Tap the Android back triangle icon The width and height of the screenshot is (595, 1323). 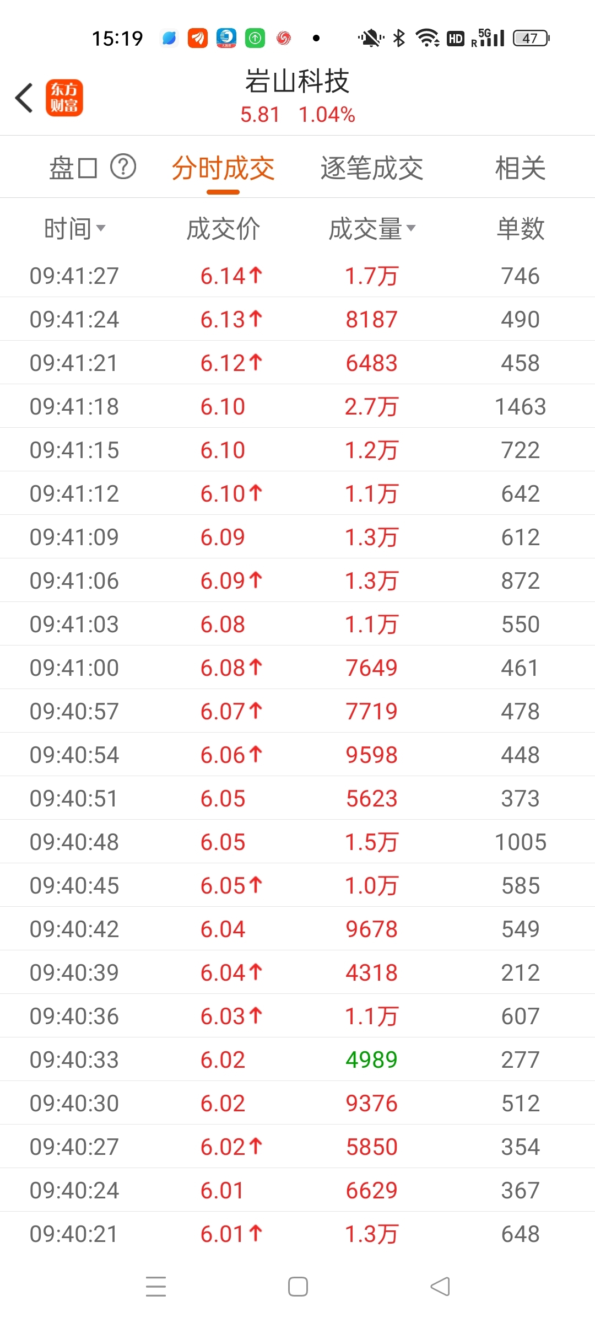pyautogui.click(x=440, y=1287)
